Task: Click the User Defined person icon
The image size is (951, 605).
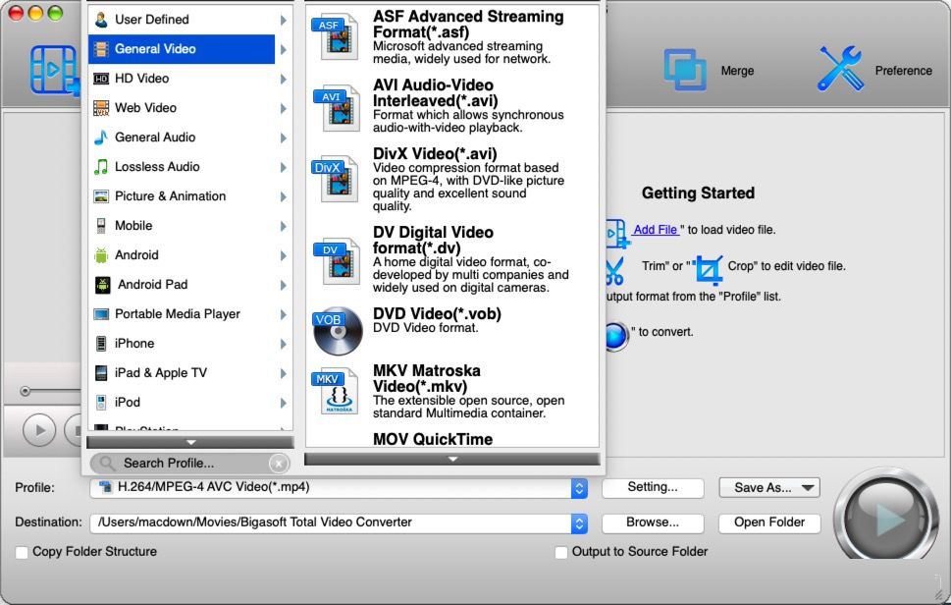Action: [101, 20]
